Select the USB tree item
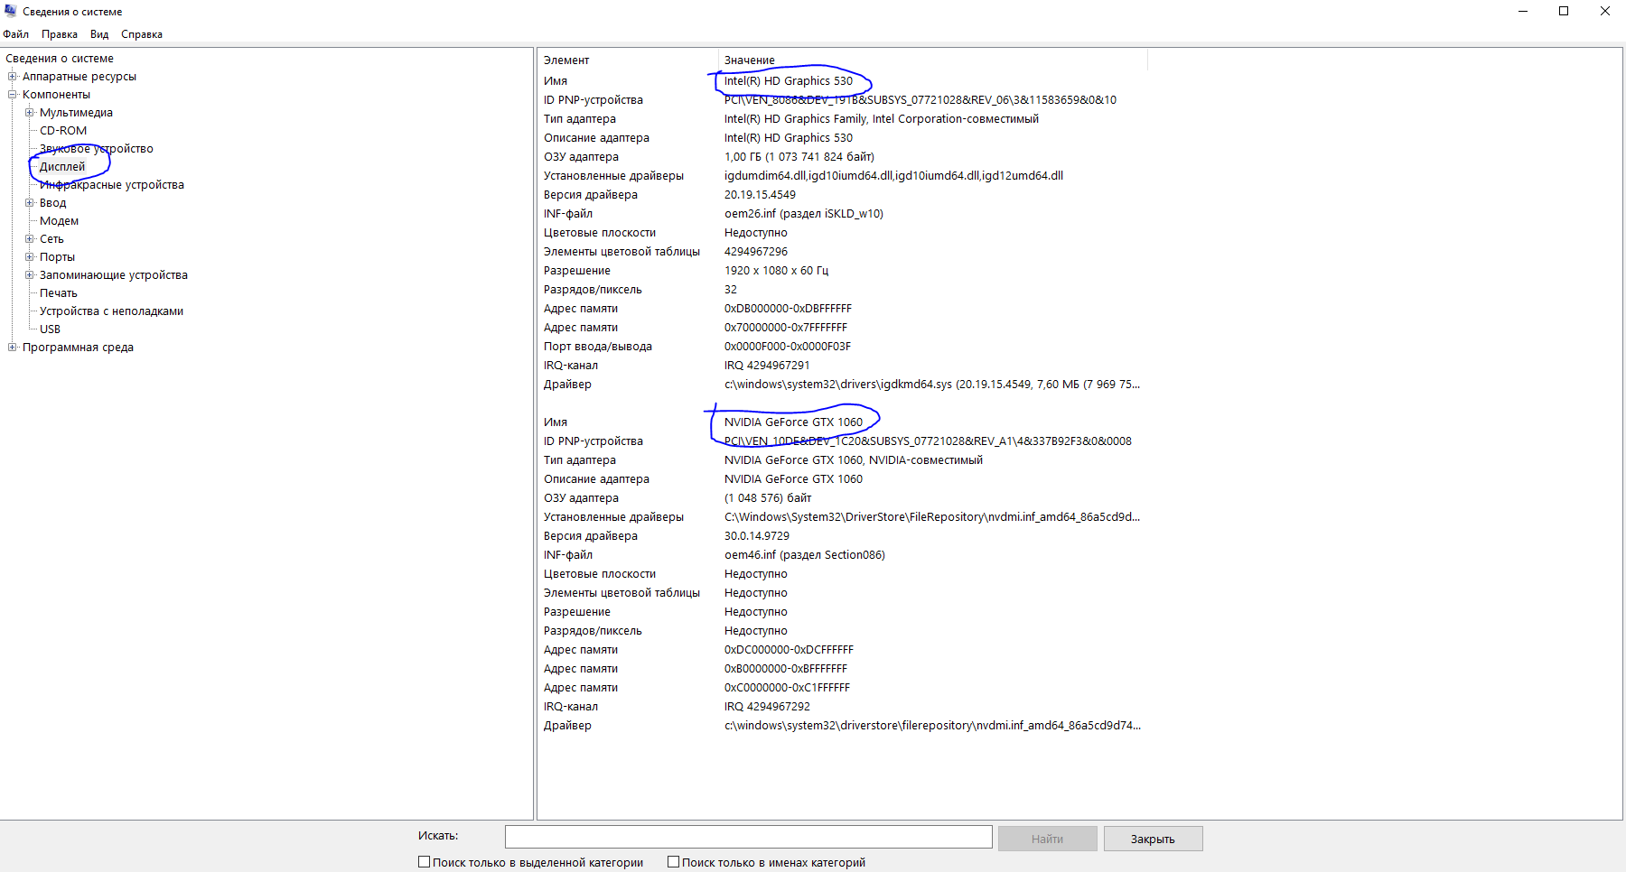The height and width of the screenshot is (872, 1626). tap(50, 329)
